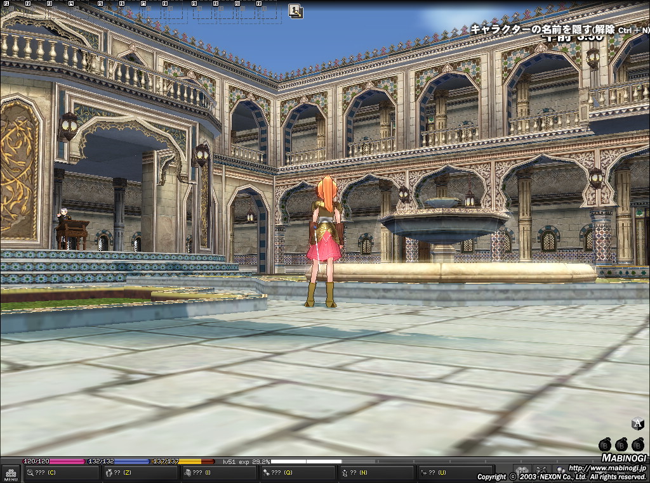This screenshot has width=650, height=483.
Task: Open the action window (U)
Action: pos(454,473)
